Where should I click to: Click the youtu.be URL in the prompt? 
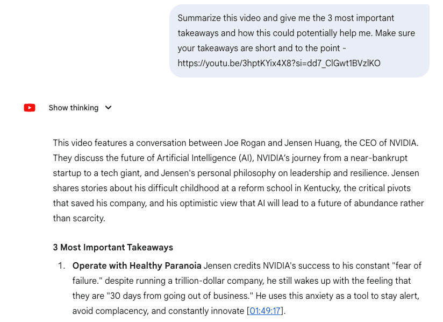[279, 63]
